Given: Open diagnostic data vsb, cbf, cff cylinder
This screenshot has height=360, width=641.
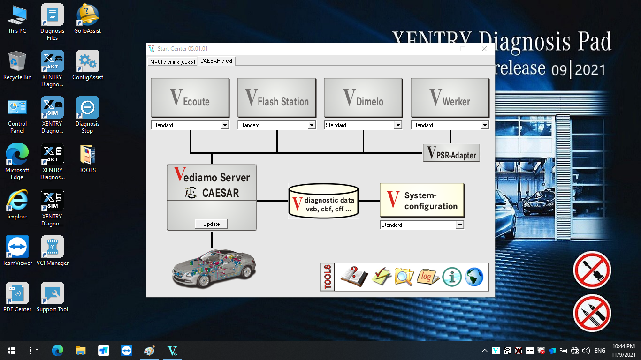Looking at the screenshot, I should pyautogui.click(x=323, y=201).
